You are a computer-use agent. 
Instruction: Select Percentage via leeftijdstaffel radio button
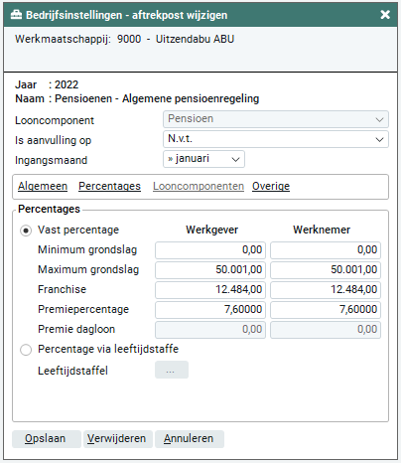pos(26,350)
